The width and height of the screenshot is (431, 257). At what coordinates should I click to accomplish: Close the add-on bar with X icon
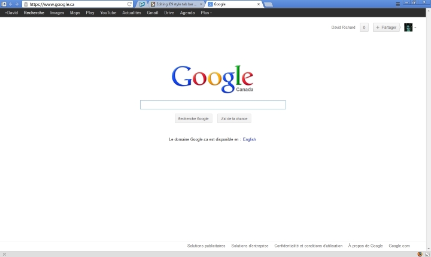click(x=4, y=254)
